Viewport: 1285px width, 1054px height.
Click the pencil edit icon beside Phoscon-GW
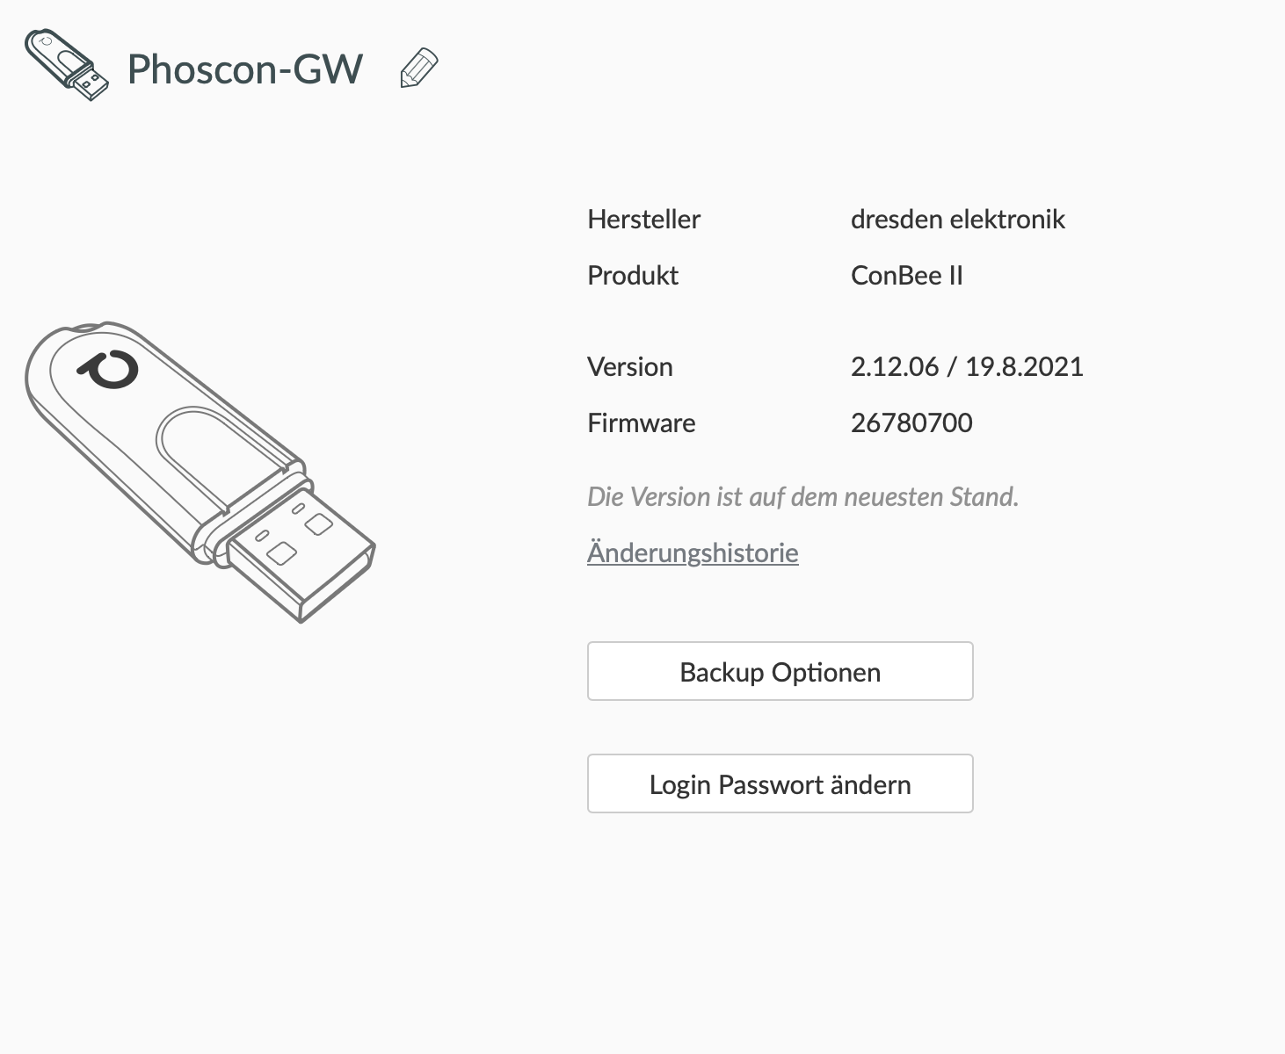click(x=418, y=69)
